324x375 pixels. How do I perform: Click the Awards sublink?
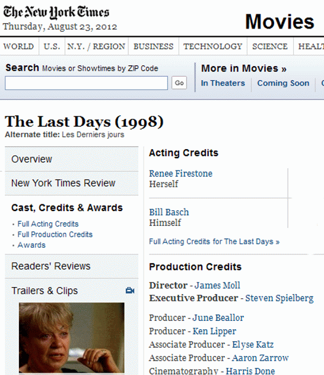click(31, 245)
